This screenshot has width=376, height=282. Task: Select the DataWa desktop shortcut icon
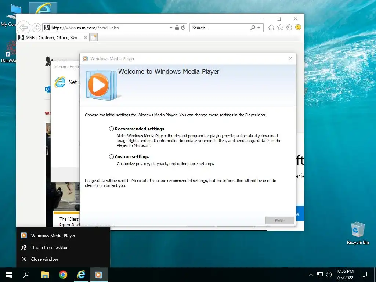[x=8, y=51]
